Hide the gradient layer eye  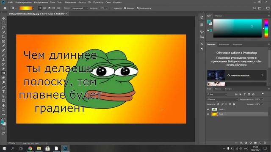pos(208,114)
